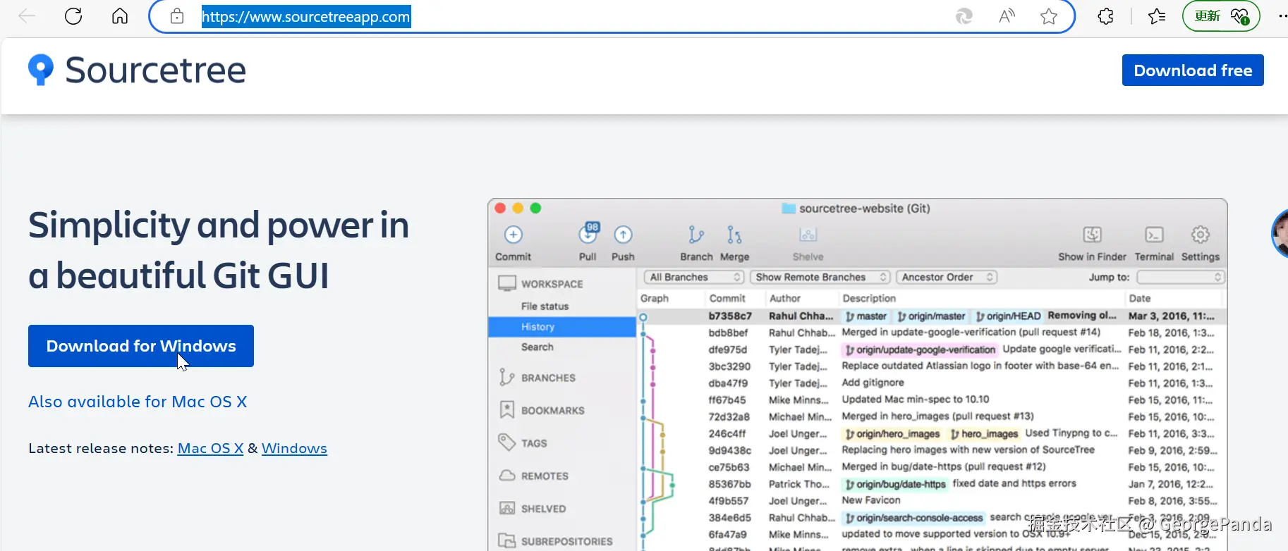This screenshot has height=551, width=1288.
Task: Click Download for Windows button
Action: tap(141, 346)
